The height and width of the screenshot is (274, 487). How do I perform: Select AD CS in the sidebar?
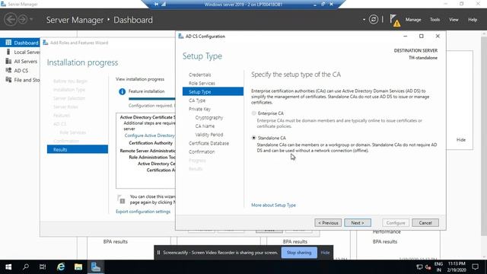pyautogui.click(x=21, y=71)
